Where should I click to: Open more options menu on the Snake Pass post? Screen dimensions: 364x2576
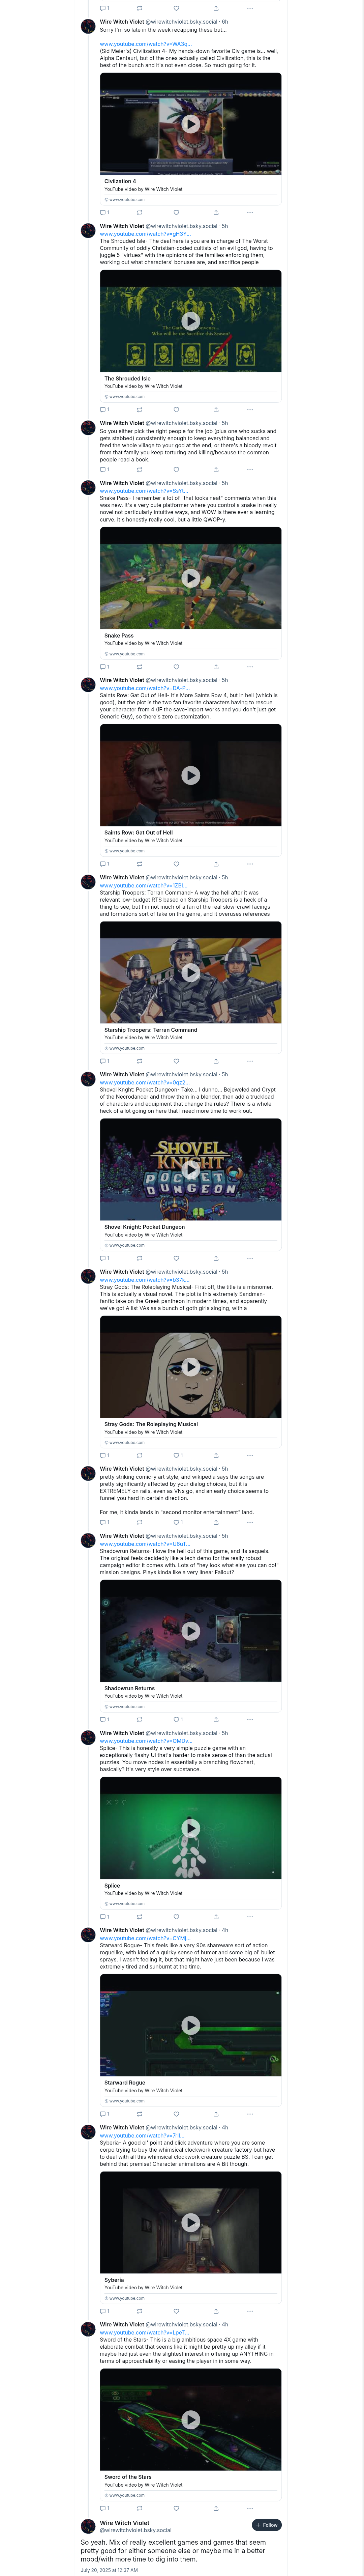250,666
